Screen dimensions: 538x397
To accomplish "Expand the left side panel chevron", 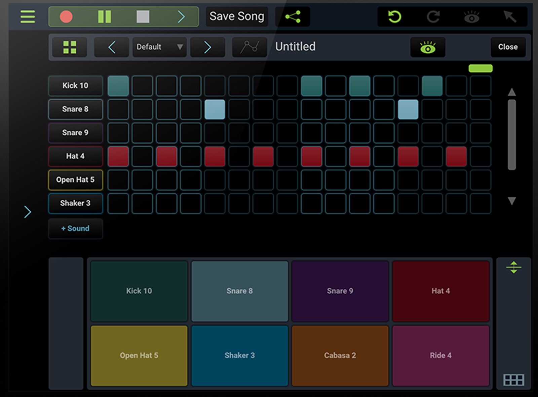I will tap(28, 212).
